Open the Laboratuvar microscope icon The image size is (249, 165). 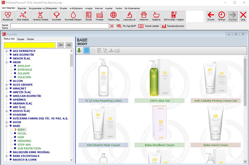(x=129, y=16)
